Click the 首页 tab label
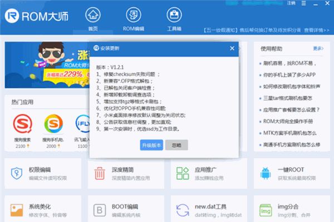334x222 pixels. click(93, 29)
